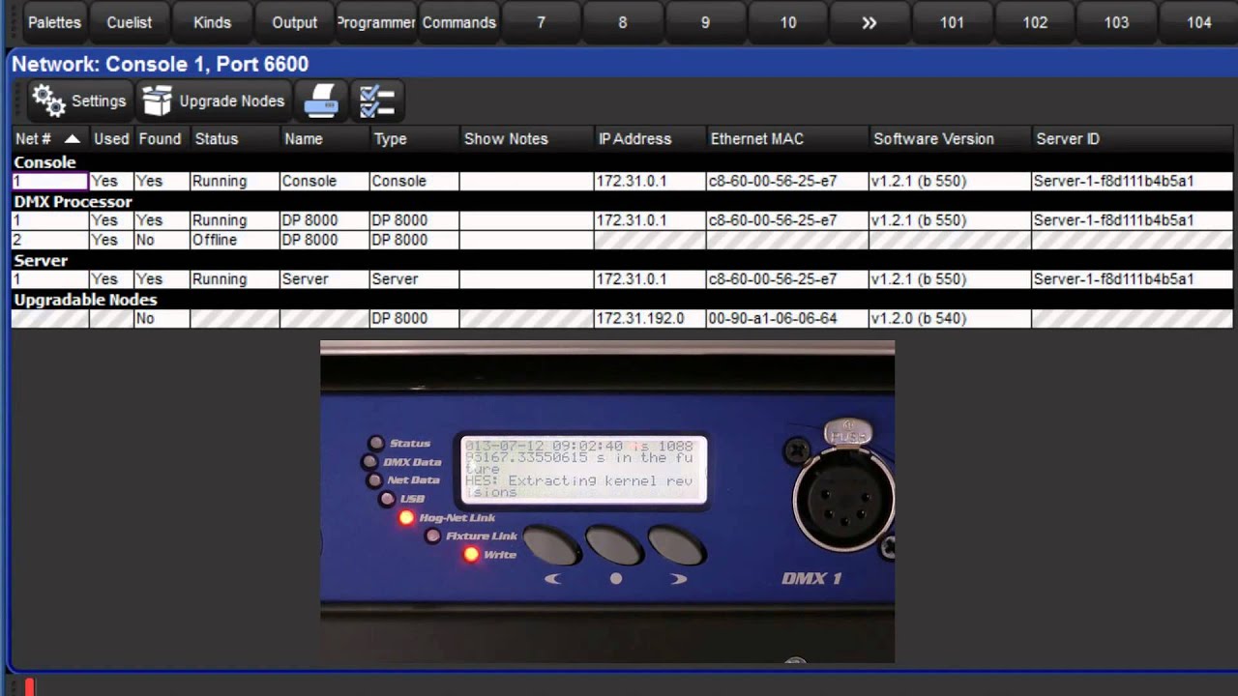The height and width of the screenshot is (696, 1238).
Task: Select toolbar button 101
Action: pos(952,22)
